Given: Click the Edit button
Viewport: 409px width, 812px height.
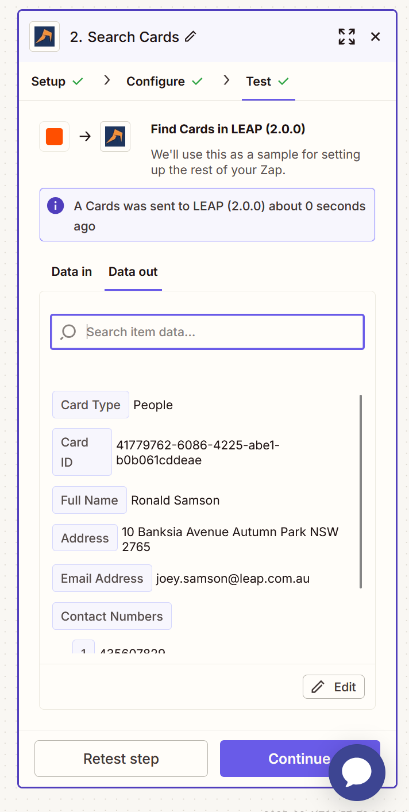Looking at the screenshot, I should [333, 687].
